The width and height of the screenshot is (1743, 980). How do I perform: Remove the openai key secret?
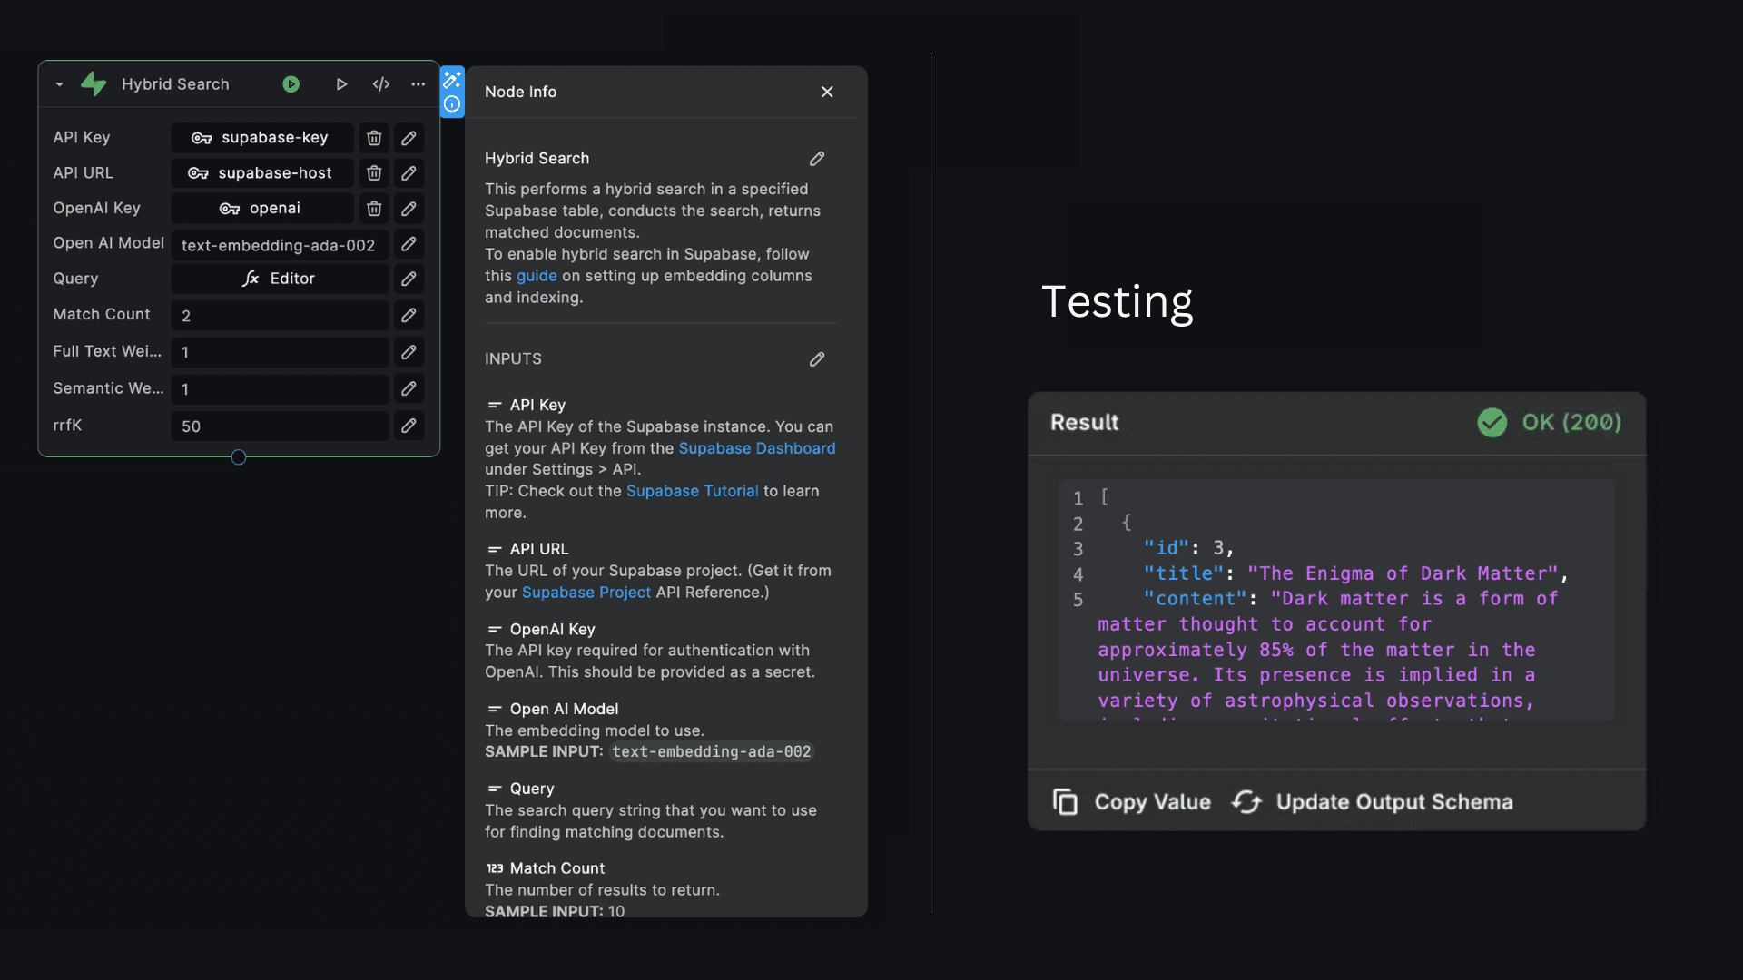(x=374, y=209)
